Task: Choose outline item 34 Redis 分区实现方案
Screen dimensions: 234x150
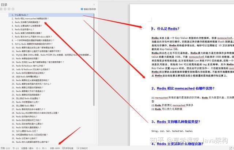Action: [30, 135]
